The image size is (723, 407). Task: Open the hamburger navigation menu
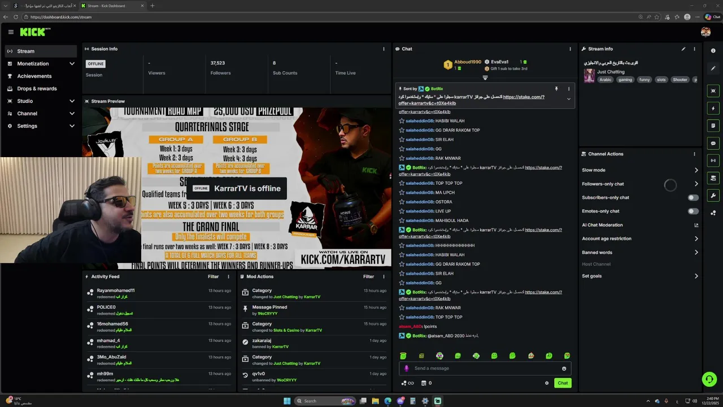11,32
